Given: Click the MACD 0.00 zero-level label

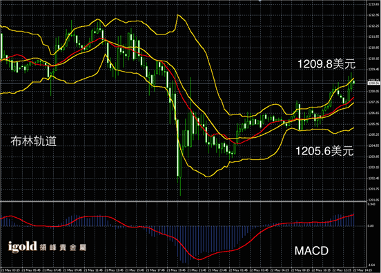Looking at the screenshot, I should pos(371,225).
